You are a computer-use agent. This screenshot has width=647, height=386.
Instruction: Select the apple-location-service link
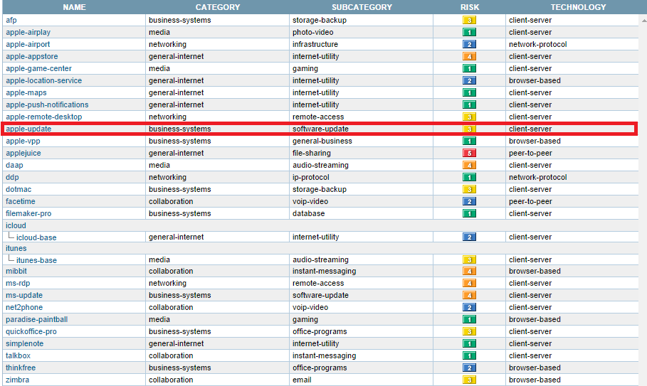click(x=43, y=80)
